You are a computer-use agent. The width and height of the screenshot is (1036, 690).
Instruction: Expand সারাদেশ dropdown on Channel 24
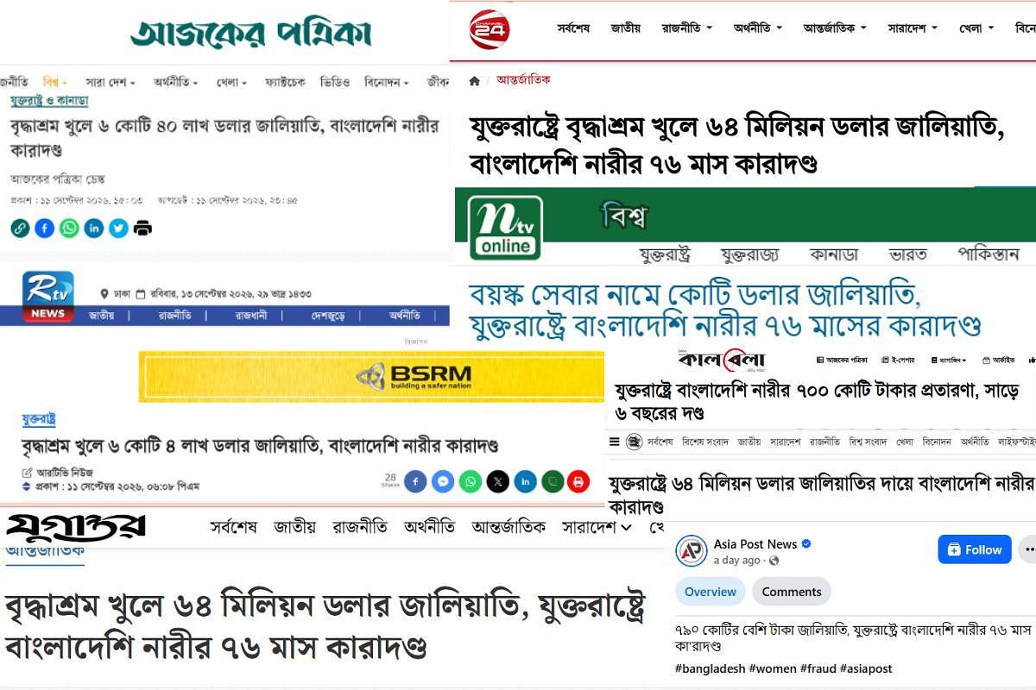coord(912,28)
